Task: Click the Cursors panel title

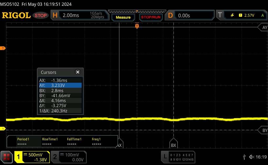Action: coord(48,72)
